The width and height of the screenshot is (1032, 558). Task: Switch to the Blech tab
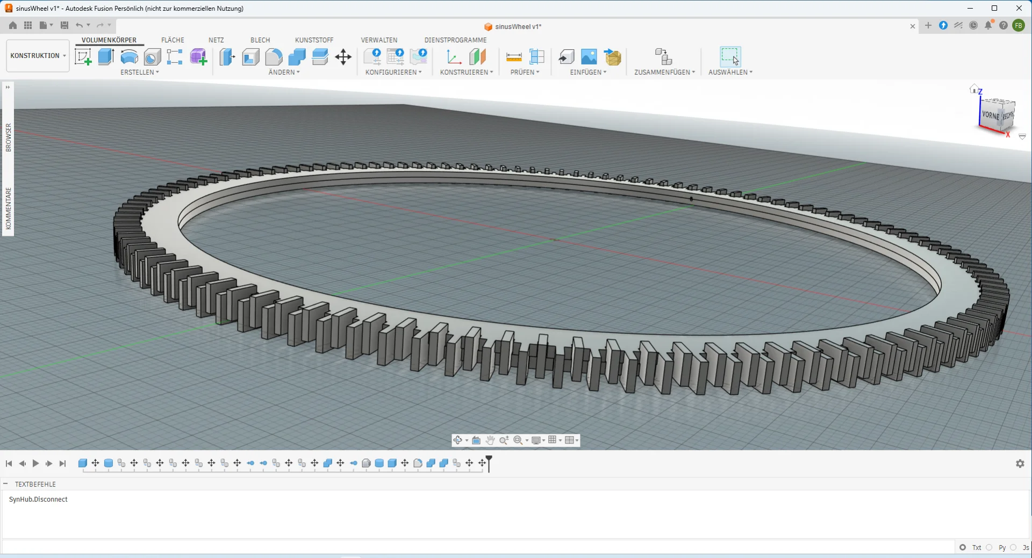pyautogui.click(x=260, y=40)
